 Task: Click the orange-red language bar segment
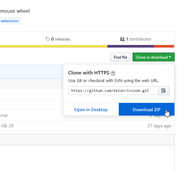pyautogui.click(x=164, y=46)
